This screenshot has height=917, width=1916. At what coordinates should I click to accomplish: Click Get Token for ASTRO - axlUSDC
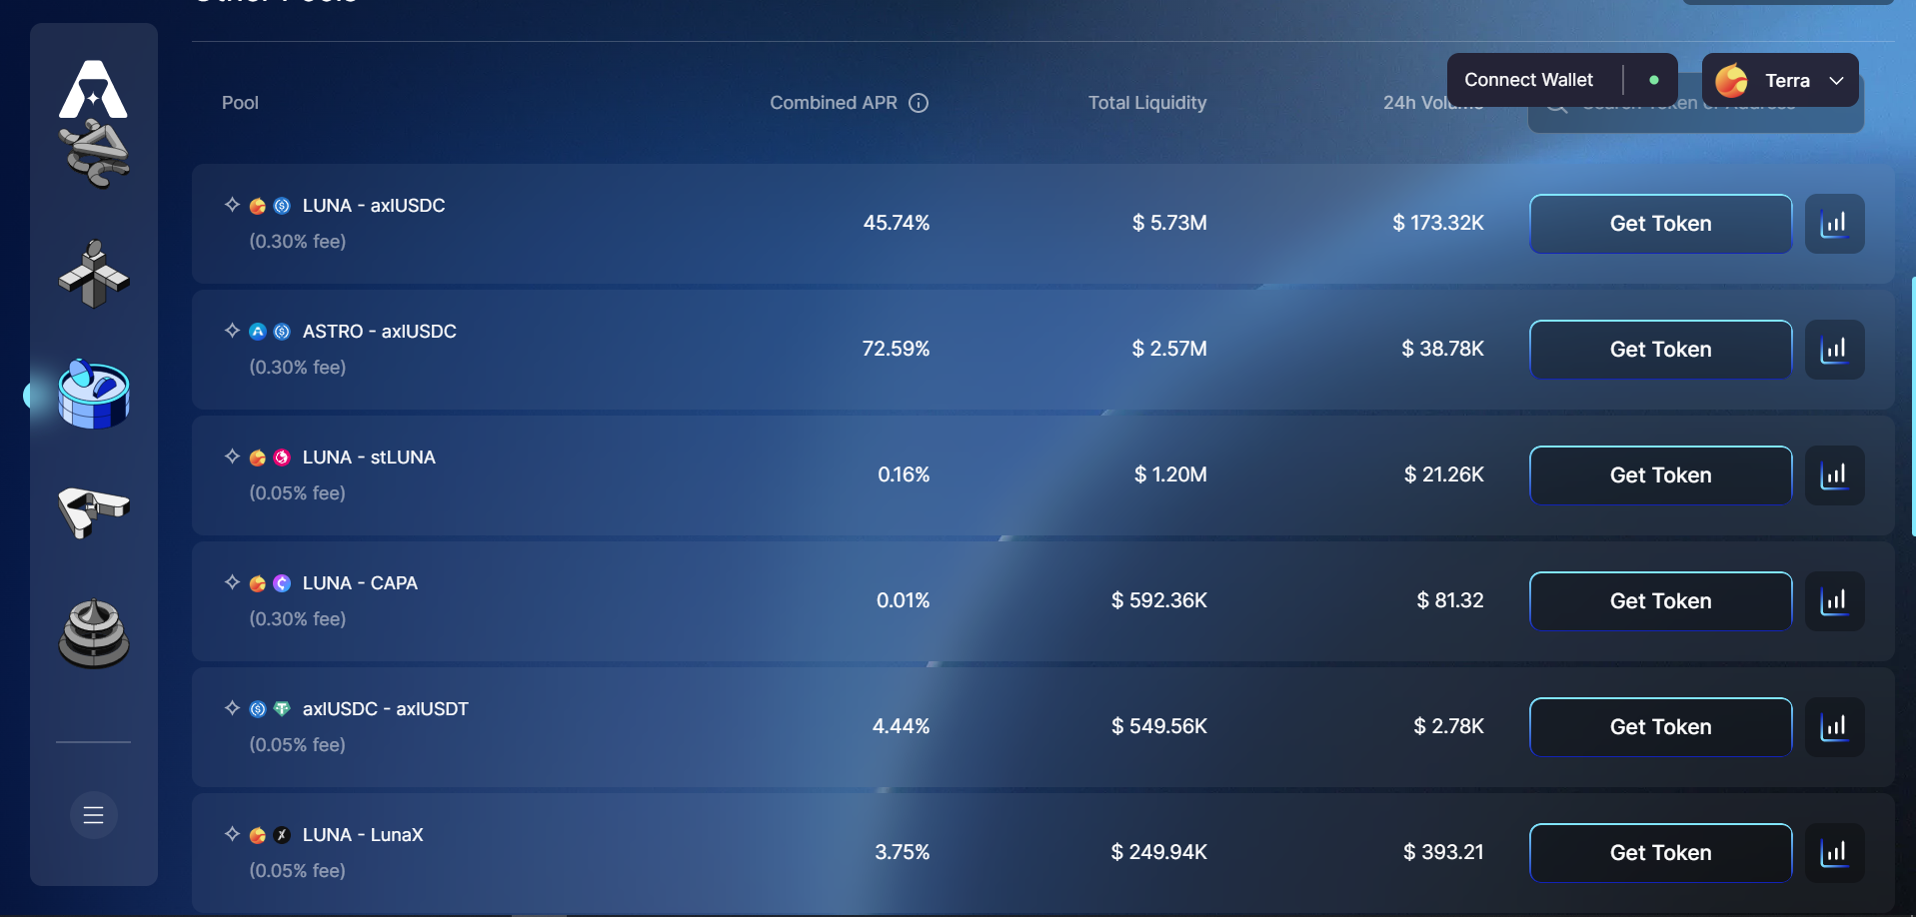pyautogui.click(x=1660, y=350)
